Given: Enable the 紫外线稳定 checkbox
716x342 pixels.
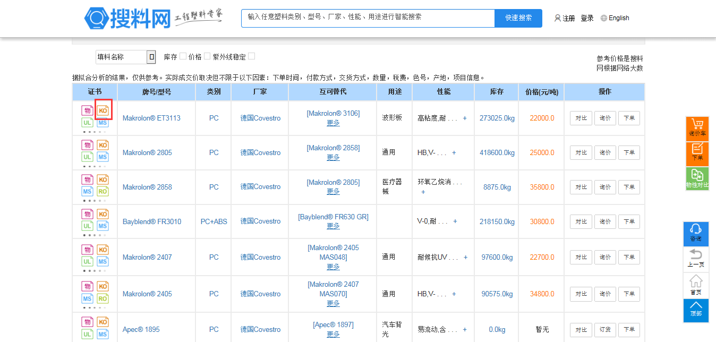Looking at the screenshot, I should 251,56.
